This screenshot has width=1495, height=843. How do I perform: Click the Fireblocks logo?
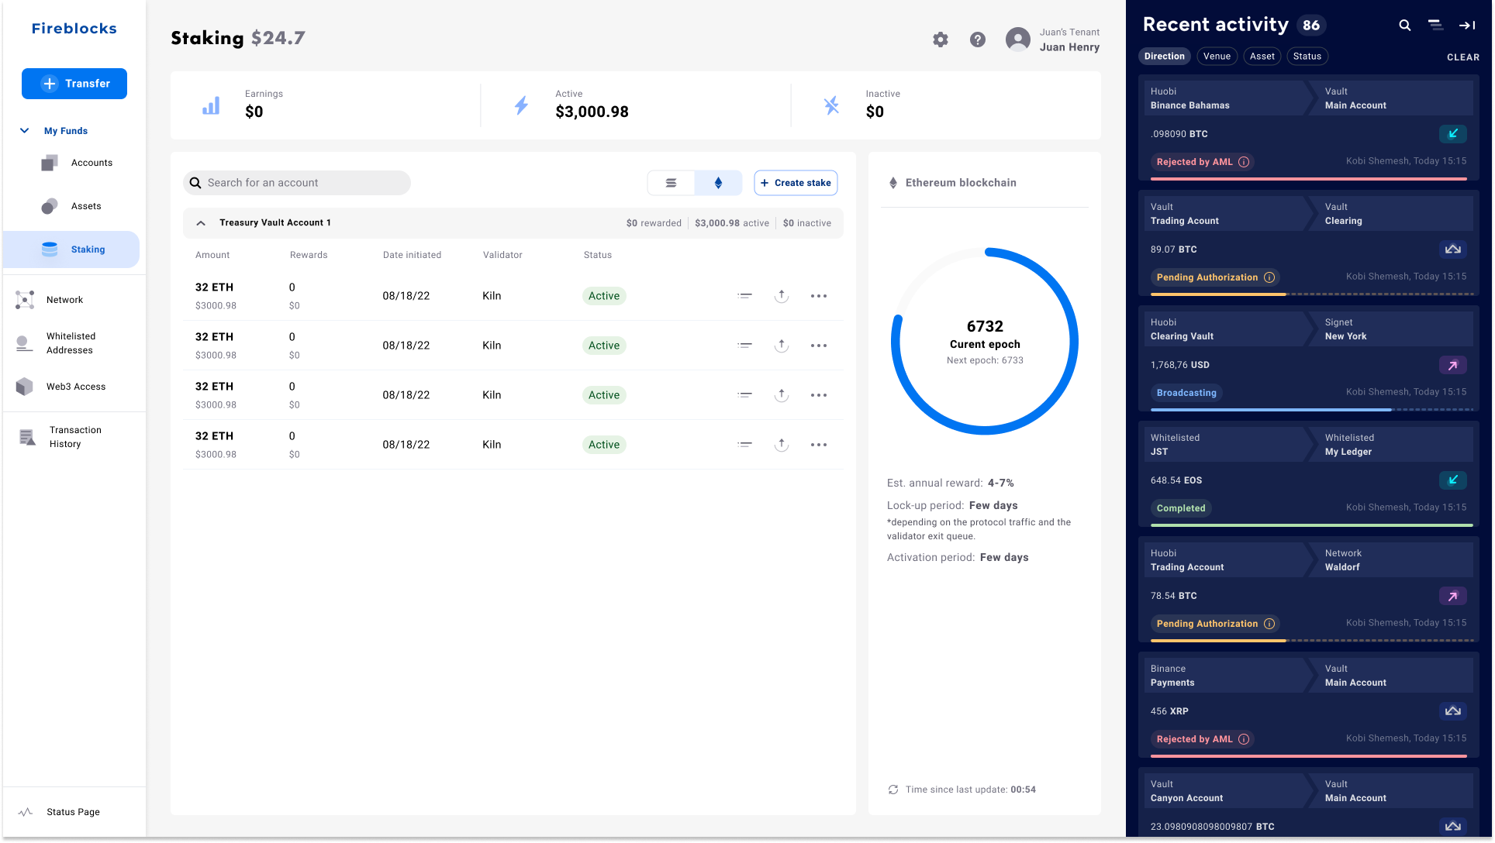click(74, 29)
